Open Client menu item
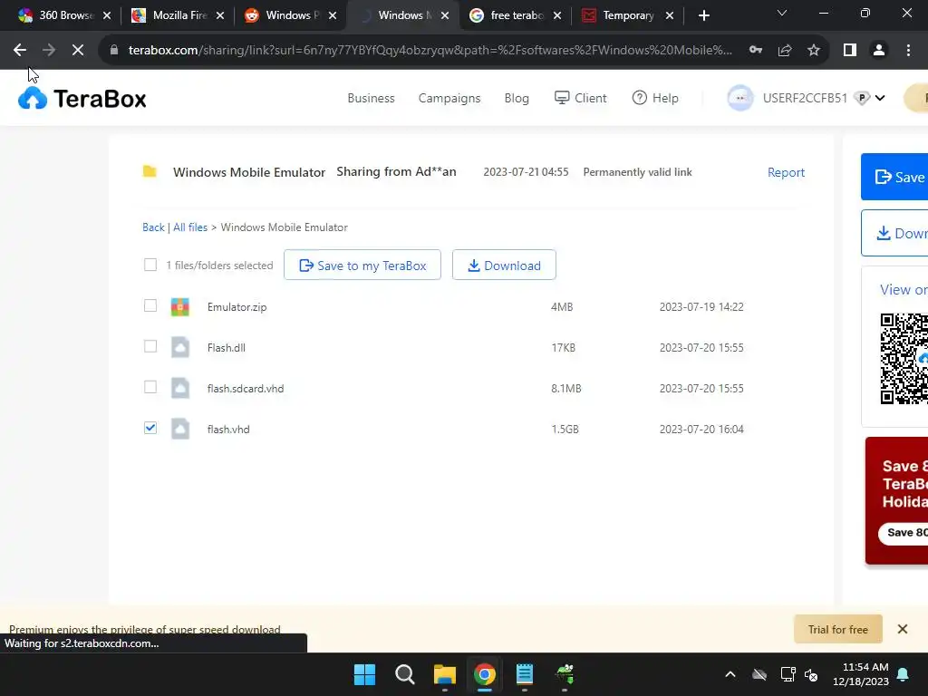The height and width of the screenshot is (696, 928). [580, 98]
